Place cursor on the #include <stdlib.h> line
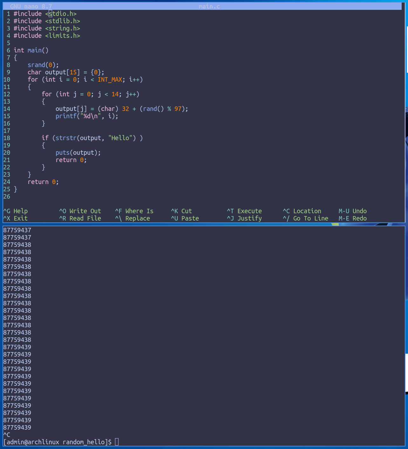408x449 pixels. click(47, 21)
